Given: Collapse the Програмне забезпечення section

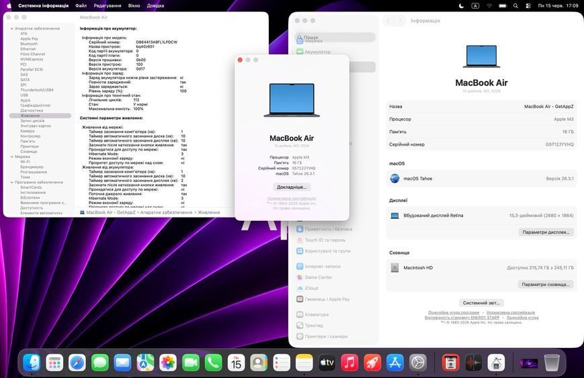Looking at the screenshot, I should [x=12, y=183].
